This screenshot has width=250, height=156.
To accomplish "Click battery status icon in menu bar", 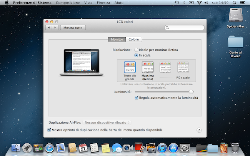I will pyautogui.click(x=191, y=3).
